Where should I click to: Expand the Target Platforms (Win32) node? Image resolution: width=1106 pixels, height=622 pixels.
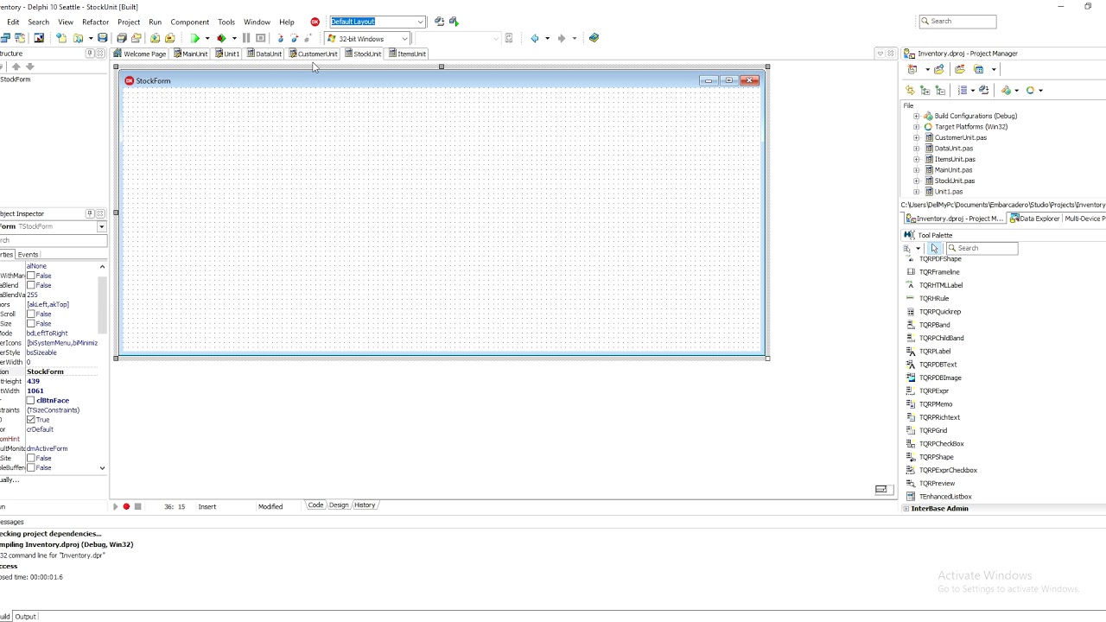(916, 127)
